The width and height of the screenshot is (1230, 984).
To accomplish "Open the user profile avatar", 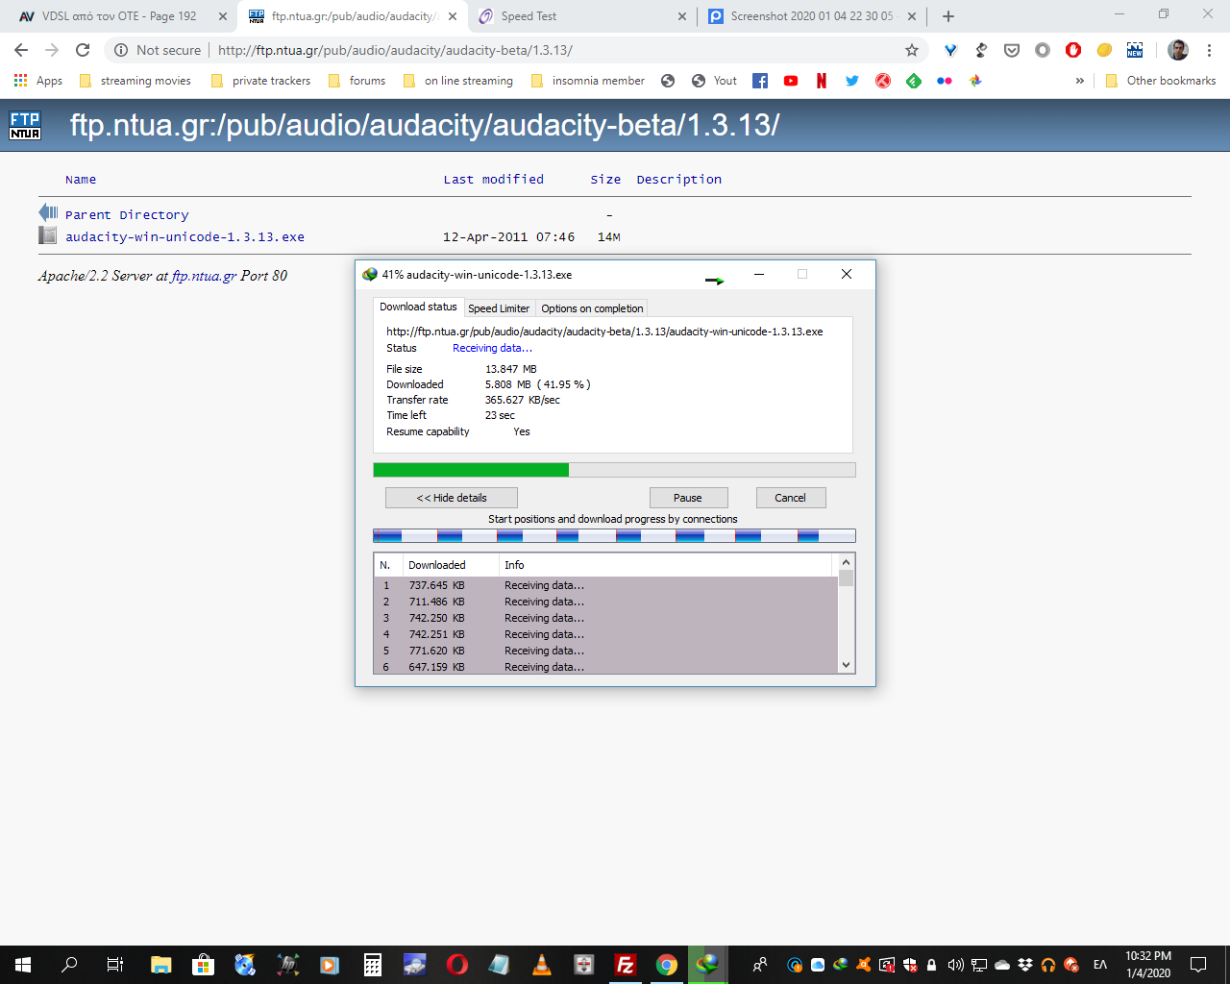I will coord(1178,50).
